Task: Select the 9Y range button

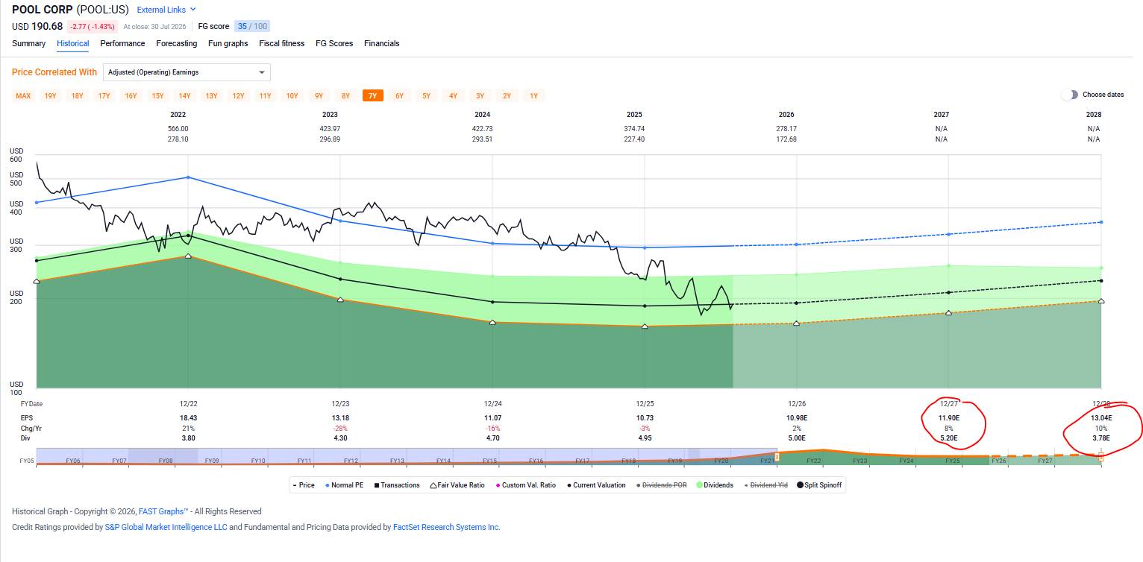Action: pos(319,95)
